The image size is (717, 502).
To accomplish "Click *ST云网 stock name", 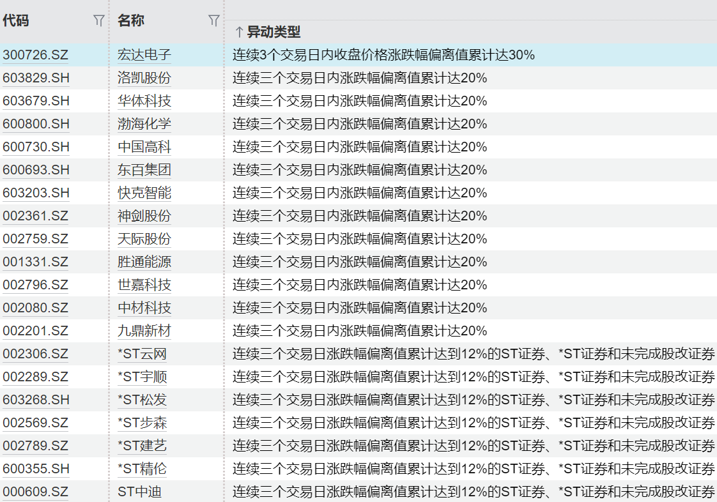I will (142, 354).
